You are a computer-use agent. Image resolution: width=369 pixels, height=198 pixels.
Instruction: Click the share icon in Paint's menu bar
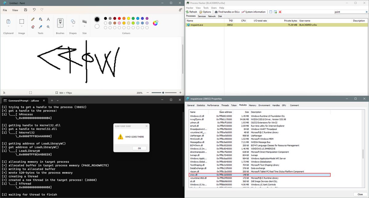(x=180, y=10)
